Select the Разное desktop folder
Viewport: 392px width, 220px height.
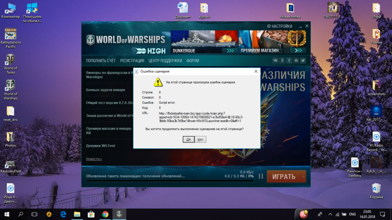pos(376,36)
